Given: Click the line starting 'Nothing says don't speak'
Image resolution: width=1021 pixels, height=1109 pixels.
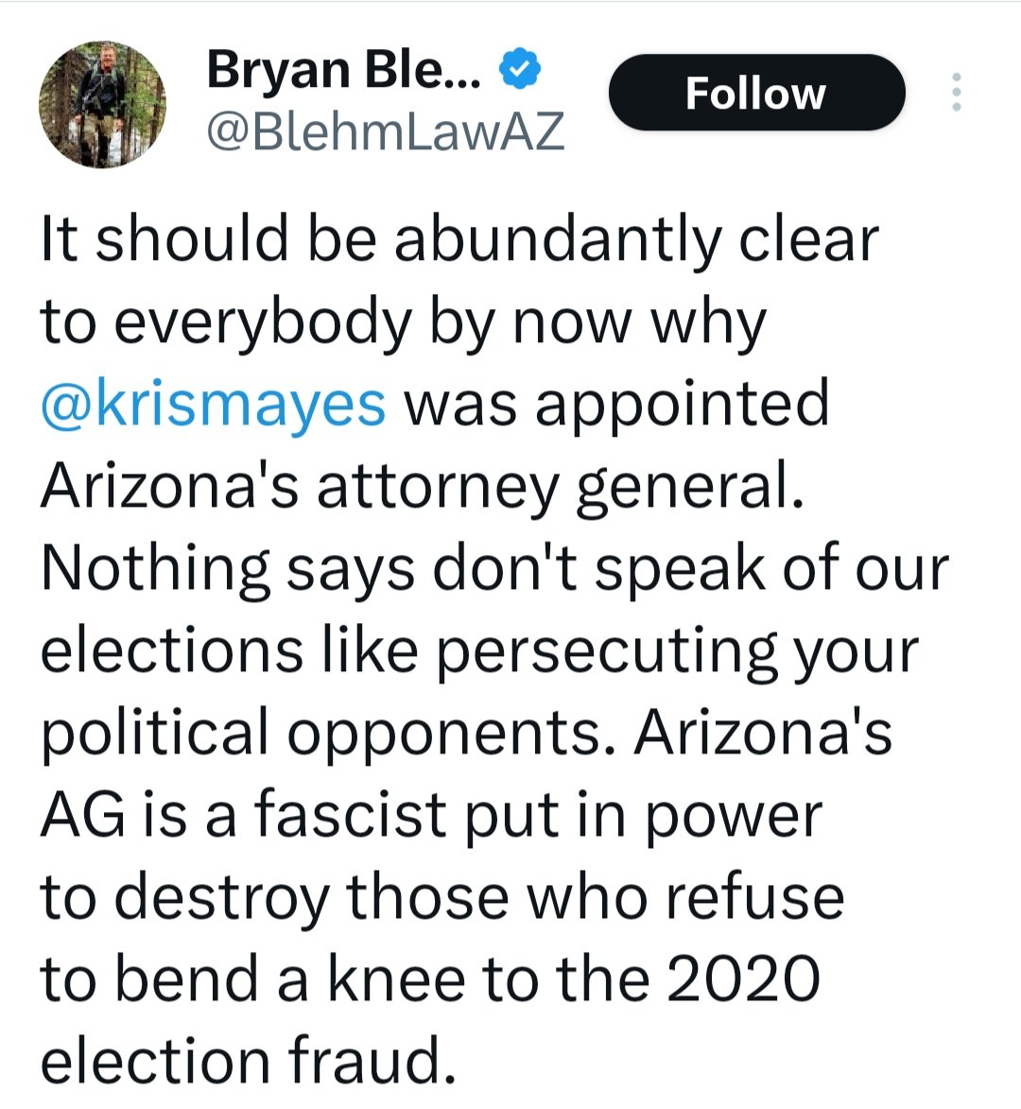Looking at the screenshot, I should point(493,568).
